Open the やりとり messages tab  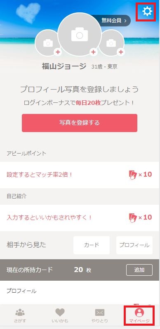click(x=100, y=315)
